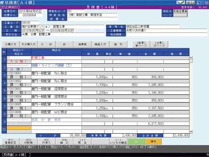Open いつもの商品 list button
The image size is (209, 157).
pyautogui.click(x=118, y=141)
